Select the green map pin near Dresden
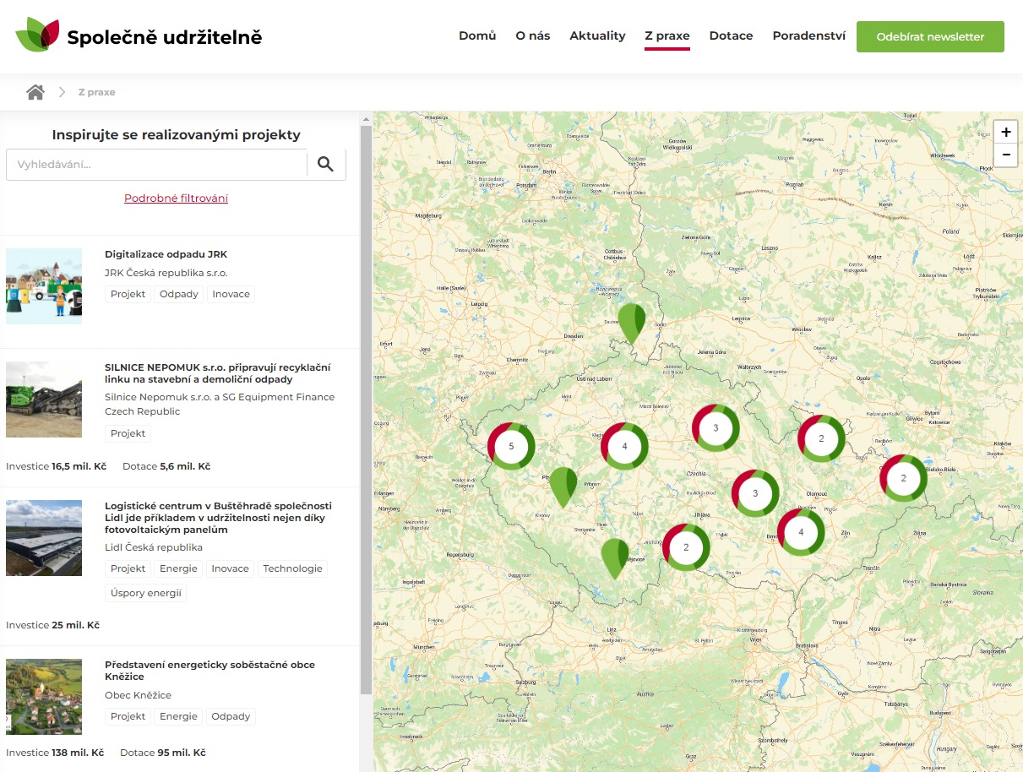 point(631,321)
